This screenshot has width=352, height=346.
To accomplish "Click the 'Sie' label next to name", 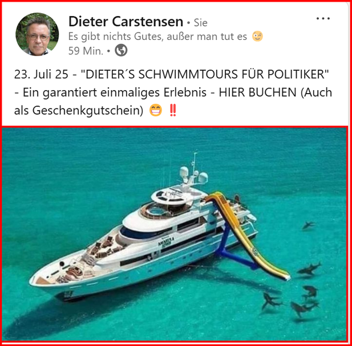I will click(200, 23).
